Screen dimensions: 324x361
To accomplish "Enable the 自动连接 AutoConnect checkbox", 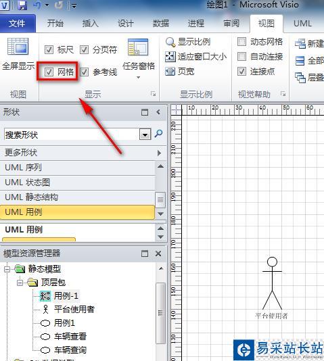I will [241, 56].
